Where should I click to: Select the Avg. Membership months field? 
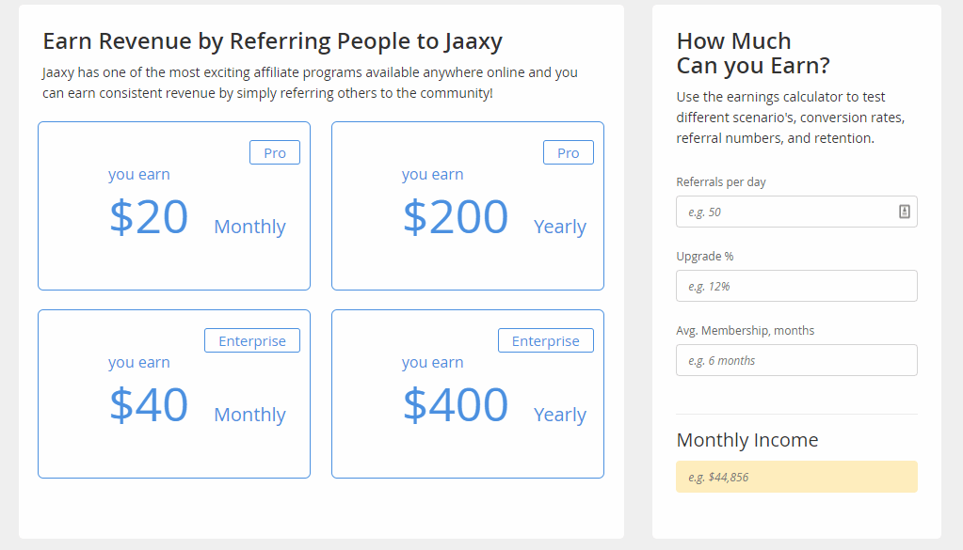point(796,360)
